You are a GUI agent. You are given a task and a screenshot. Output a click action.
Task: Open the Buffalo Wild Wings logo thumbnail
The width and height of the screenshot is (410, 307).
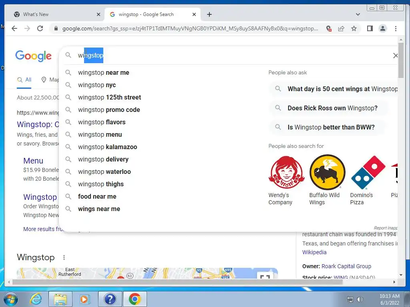point(328,173)
